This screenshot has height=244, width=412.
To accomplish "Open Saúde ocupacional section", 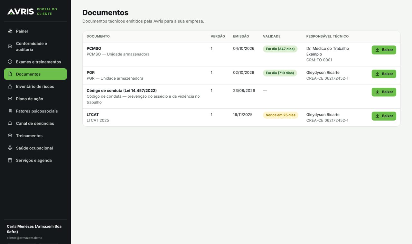I will 35,148.
